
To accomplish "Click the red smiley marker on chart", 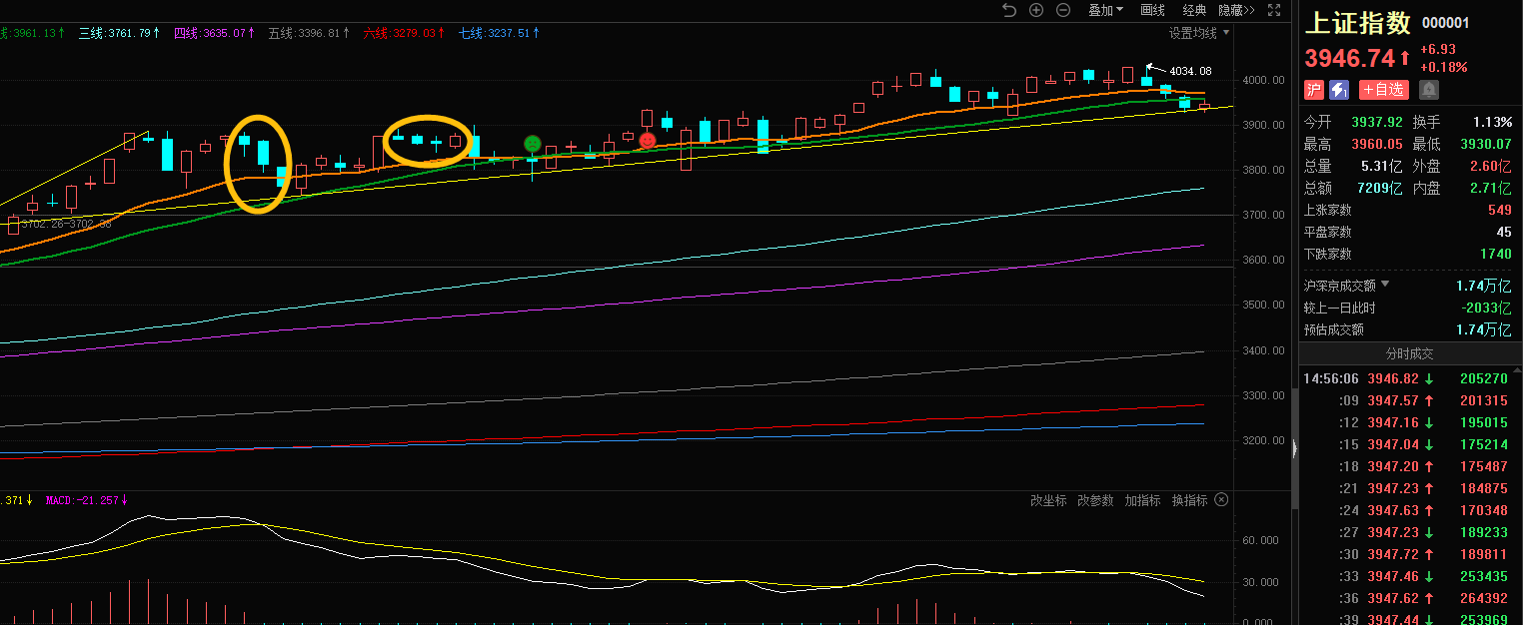I will [648, 141].
